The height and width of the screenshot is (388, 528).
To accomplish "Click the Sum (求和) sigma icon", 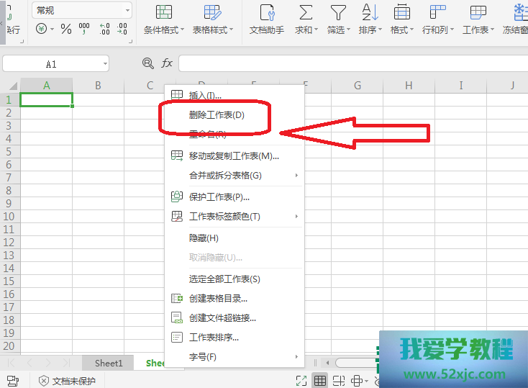I will pos(306,12).
